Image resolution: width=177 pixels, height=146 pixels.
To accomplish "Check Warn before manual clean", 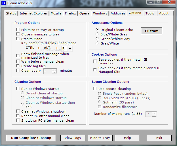I will point(18,62).
